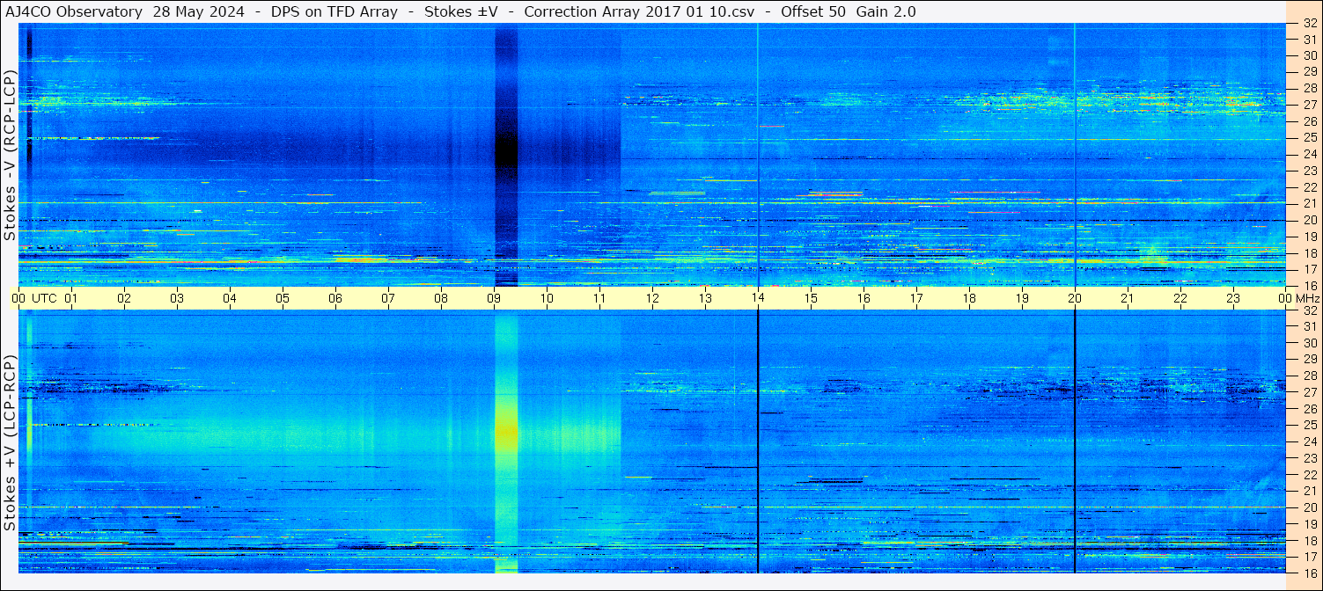Viewport: 1323px width, 591px height.
Task: Click the dark absorption band near 09 UTC, upper panel
Action: [x=506, y=155]
